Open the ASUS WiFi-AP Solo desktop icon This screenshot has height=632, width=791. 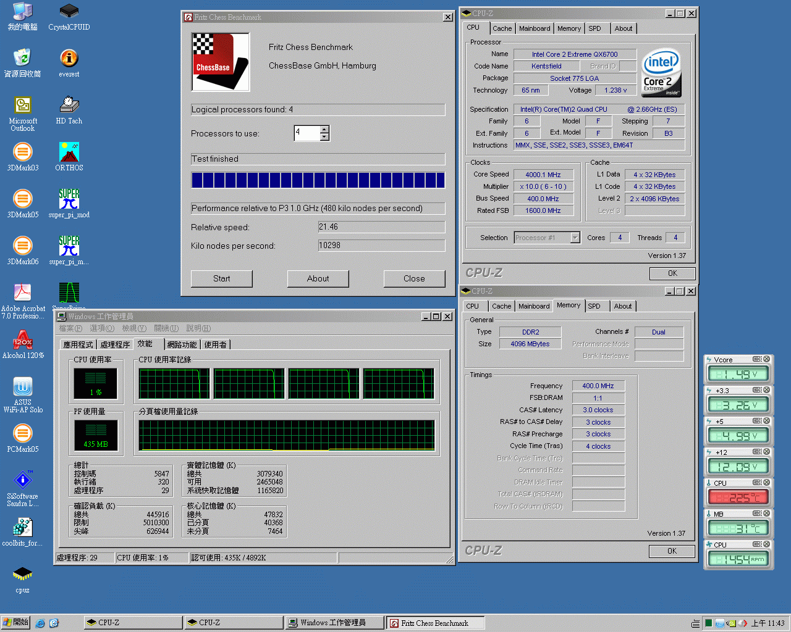(x=23, y=396)
